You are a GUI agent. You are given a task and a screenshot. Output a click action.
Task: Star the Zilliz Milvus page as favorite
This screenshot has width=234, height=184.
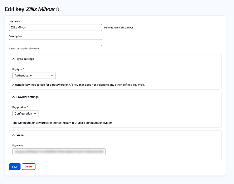pos(57,9)
